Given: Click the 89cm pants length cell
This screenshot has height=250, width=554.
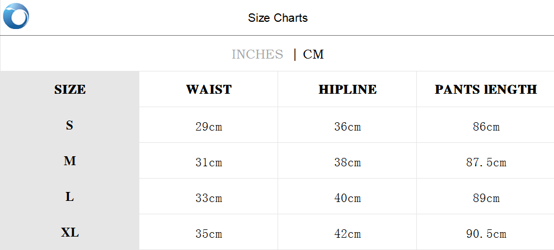Looking at the screenshot, I should [486, 198].
